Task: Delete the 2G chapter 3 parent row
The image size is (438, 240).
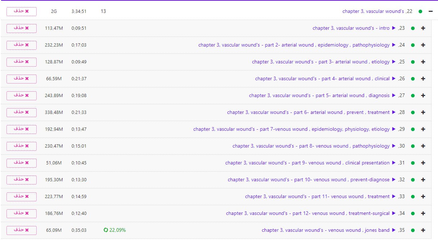Action: point(22,11)
